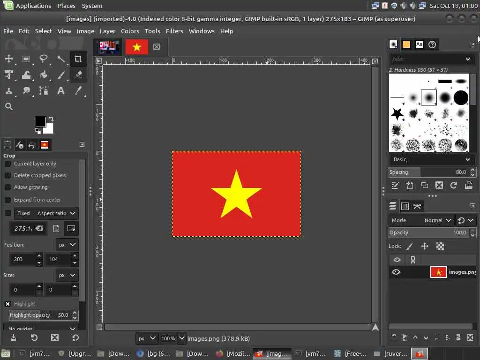Screen dimensions: 480x360
Task: Choose the solid round Hardness 100 brush
Action: pyautogui.click(x=461, y=97)
